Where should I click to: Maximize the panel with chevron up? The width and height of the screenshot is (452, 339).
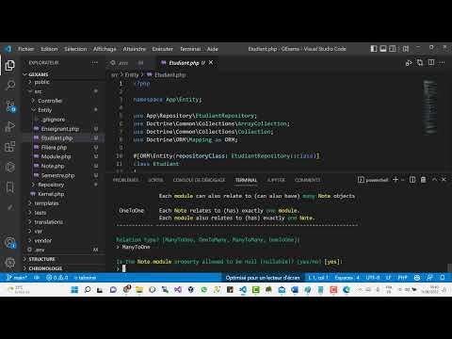click(x=434, y=180)
